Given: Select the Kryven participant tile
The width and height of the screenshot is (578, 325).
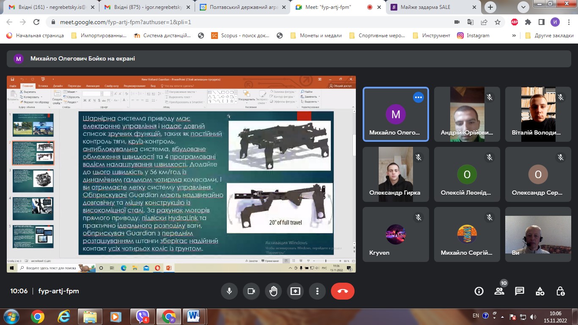Looking at the screenshot, I should pos(395,234).
